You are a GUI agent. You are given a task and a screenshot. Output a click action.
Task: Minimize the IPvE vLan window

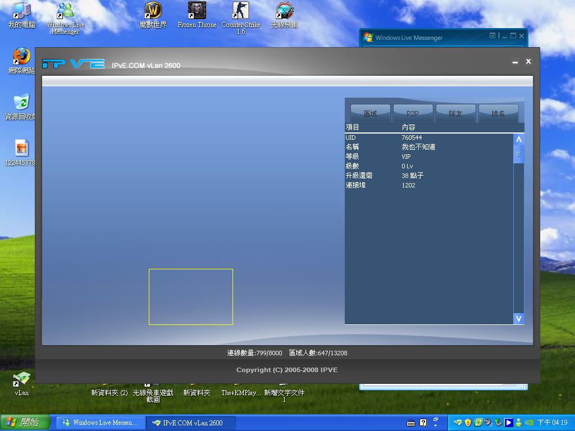[x=515, y=62]
